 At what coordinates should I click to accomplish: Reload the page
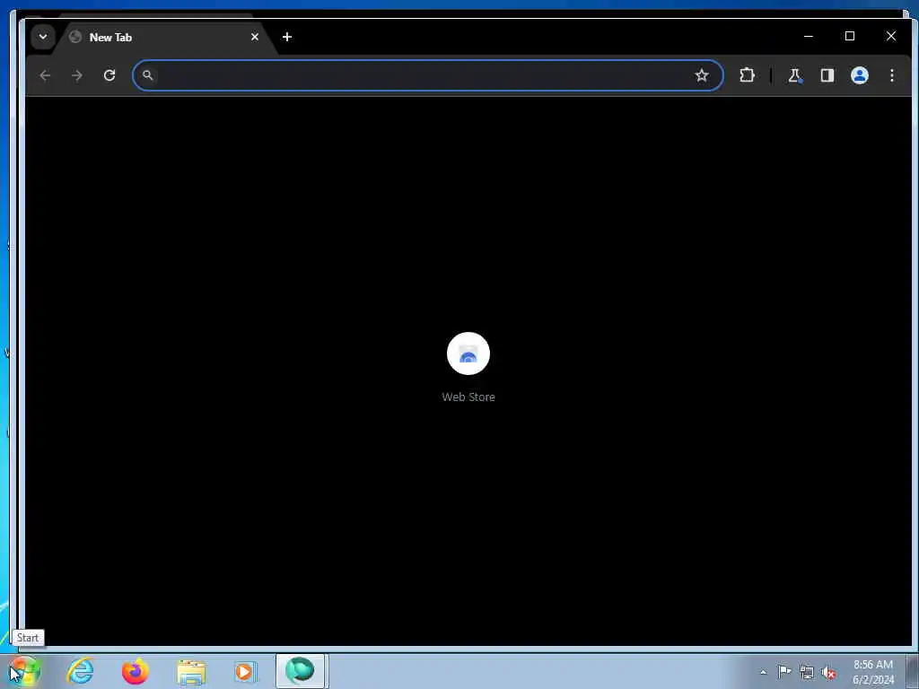(x=109, y=75)
